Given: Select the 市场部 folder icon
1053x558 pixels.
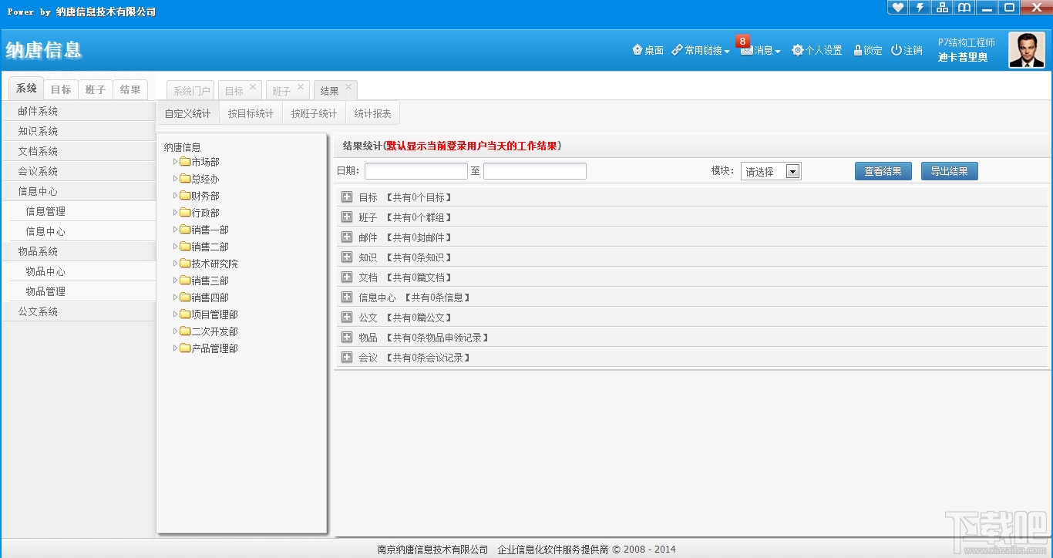Looking at the screenshot, I should [185, 162].
